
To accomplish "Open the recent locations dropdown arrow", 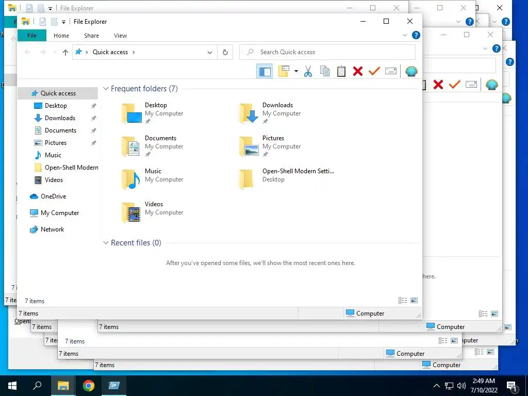I will 55,52.
